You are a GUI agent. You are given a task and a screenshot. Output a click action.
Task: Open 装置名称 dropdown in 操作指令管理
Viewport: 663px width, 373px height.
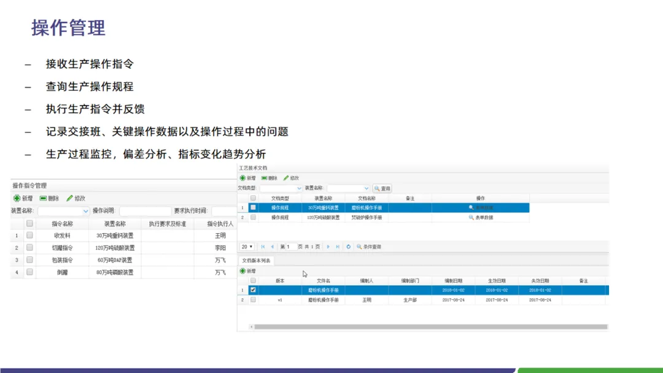point(85,211)
